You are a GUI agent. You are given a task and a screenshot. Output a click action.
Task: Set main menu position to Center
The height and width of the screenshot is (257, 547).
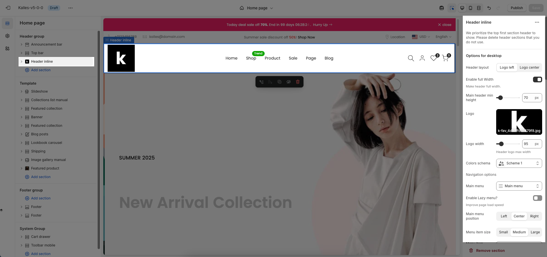point(519,216)
